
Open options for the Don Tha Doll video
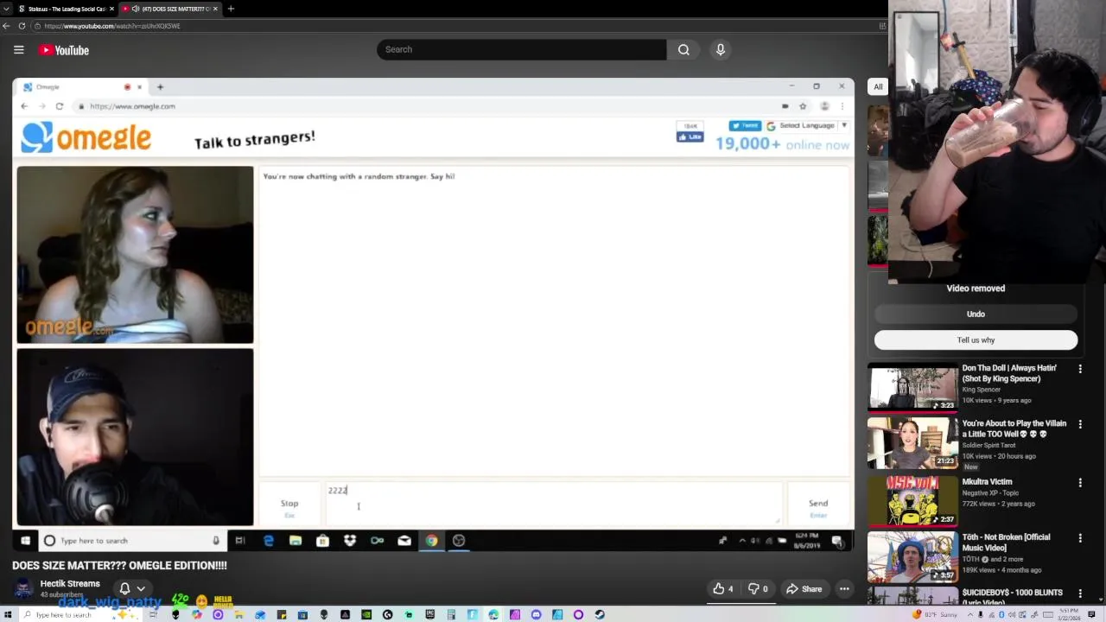click(x=1079, y=369)
